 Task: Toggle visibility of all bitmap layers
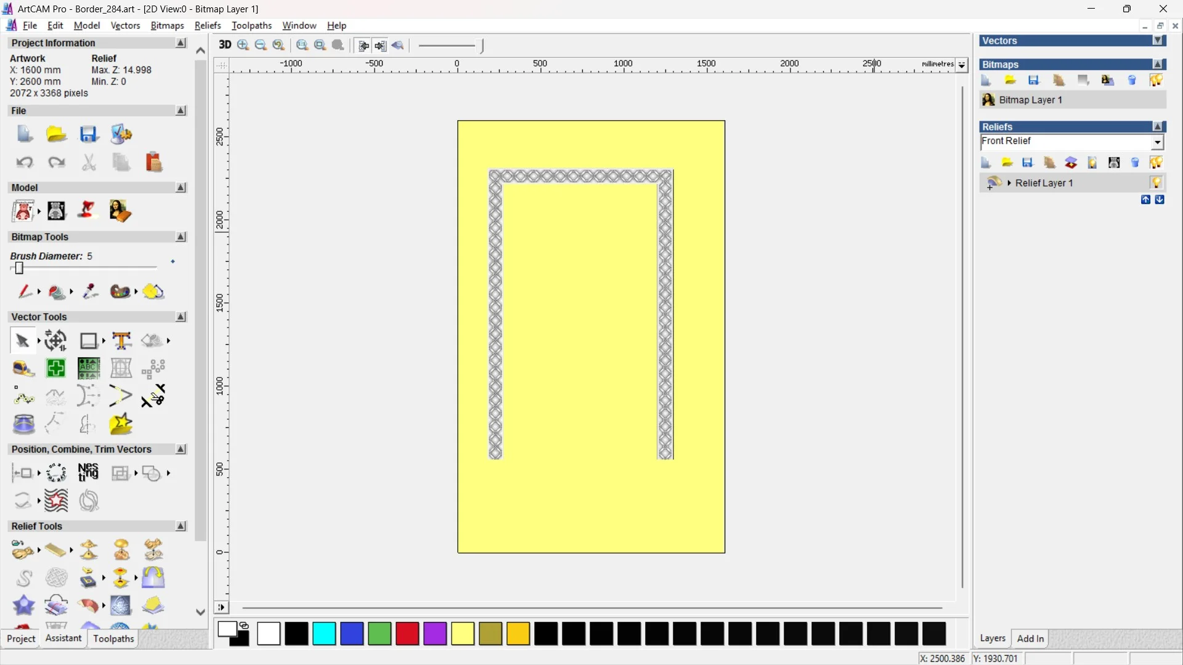point(1157,80)
